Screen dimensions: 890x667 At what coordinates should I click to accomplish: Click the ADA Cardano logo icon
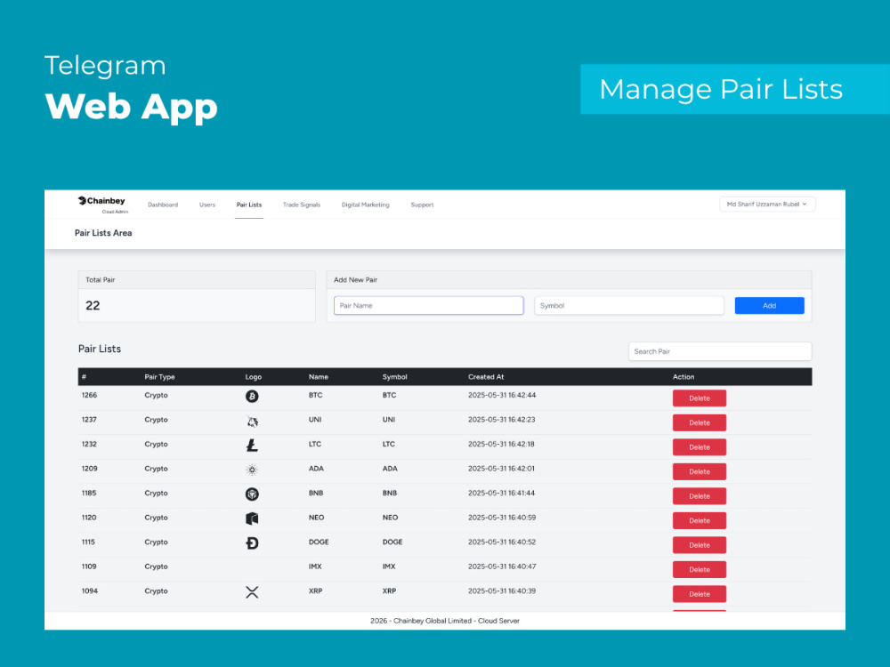[x=252, y=470]
